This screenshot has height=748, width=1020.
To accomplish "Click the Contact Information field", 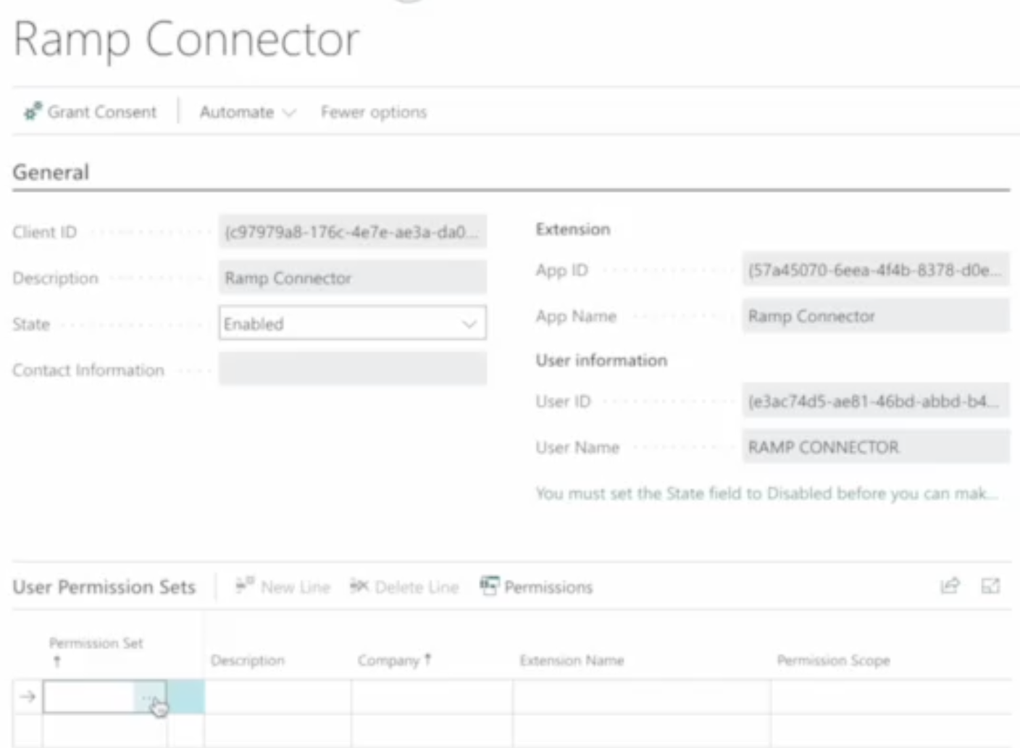I will pos(352,369).
